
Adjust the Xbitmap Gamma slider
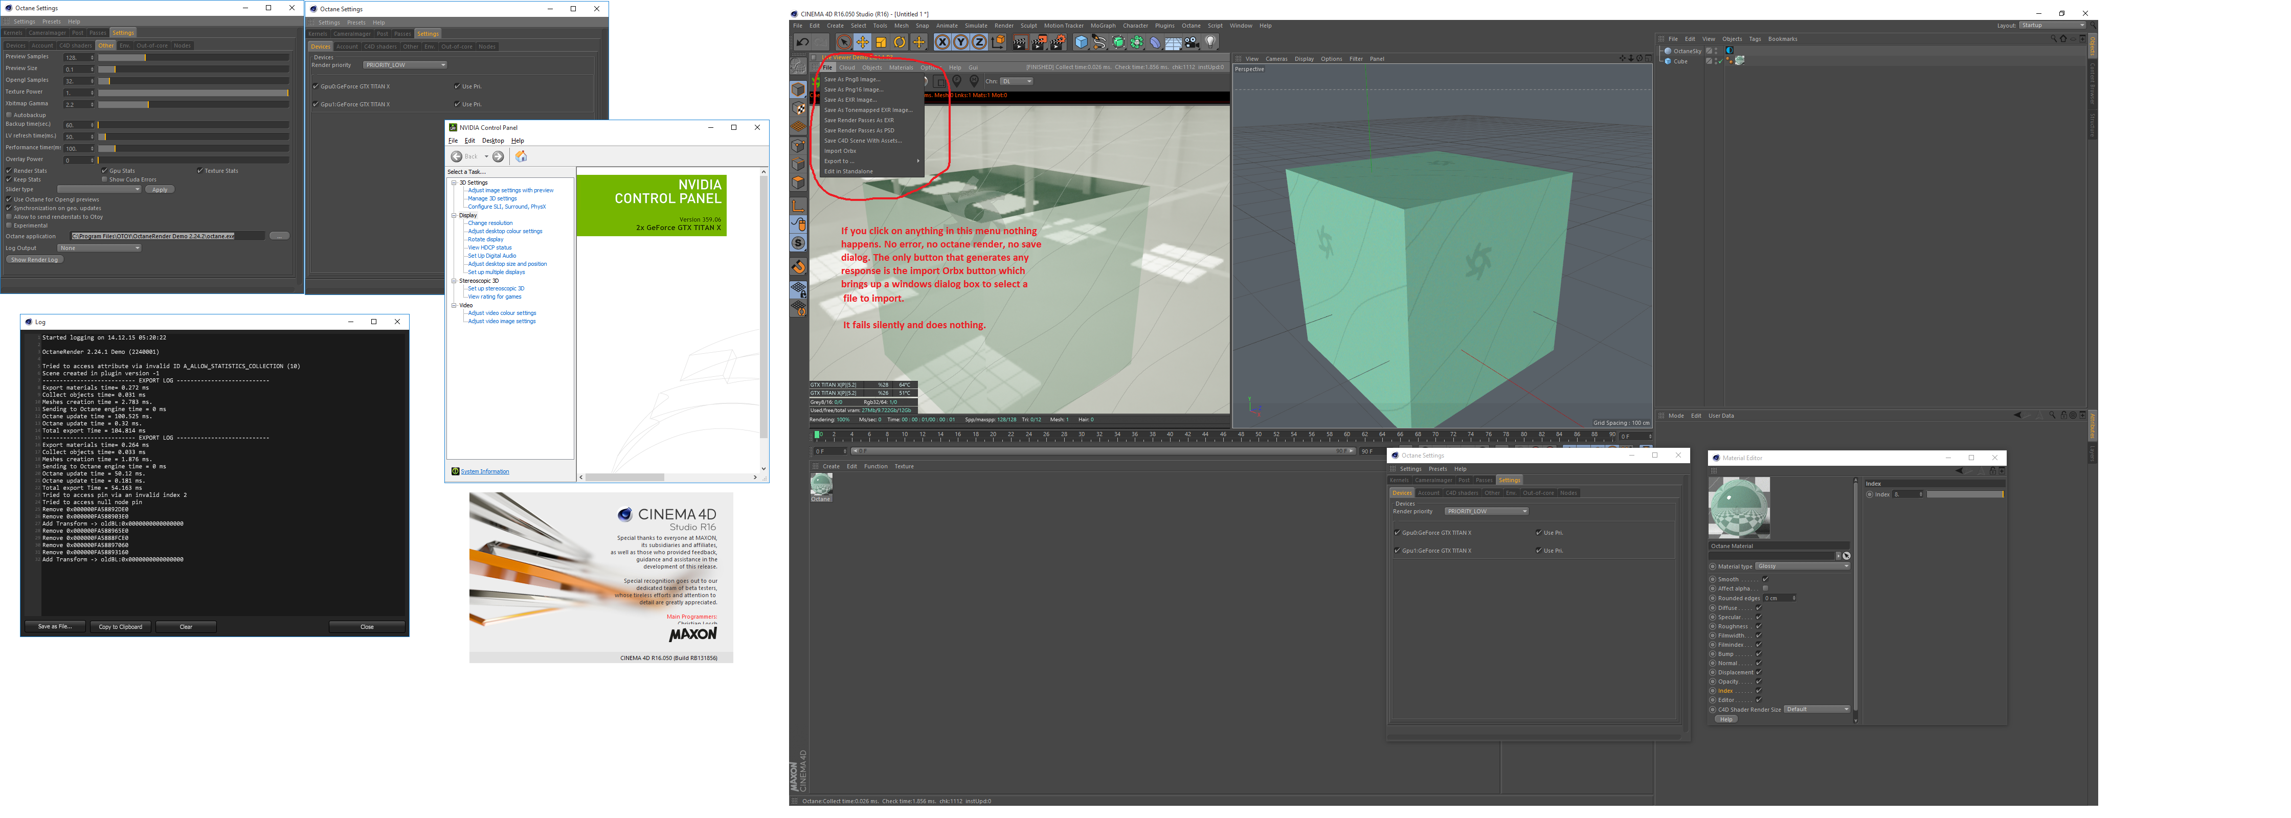pyautogui.click(x=148, y=104)
